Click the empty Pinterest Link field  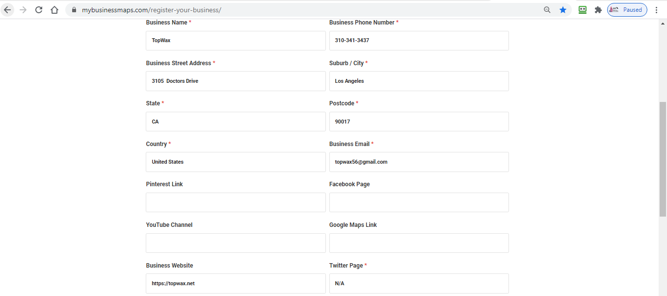[x=236, y=202]
